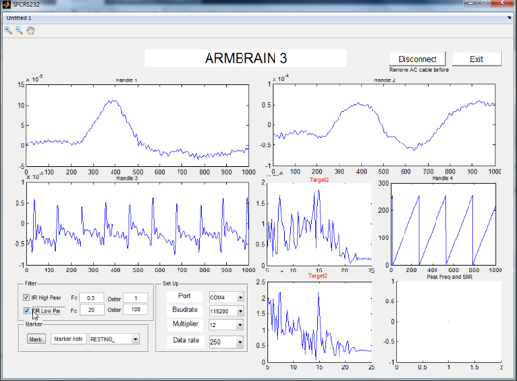The image size is (517, 381).
Task: Click the ARMBRAIN 3 title text
Action: [x=246, y=58]
